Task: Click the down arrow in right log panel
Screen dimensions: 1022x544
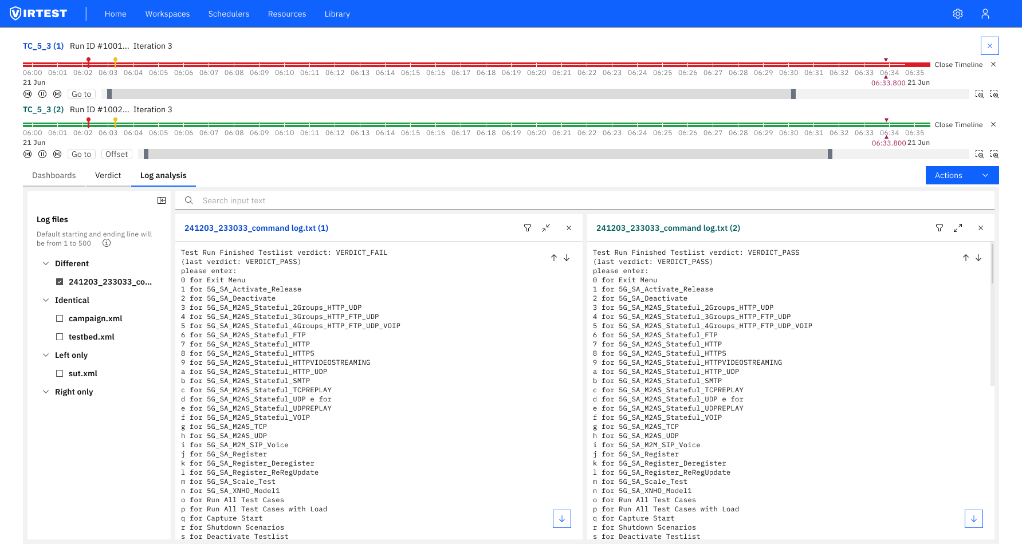Action: coord(973,518)
